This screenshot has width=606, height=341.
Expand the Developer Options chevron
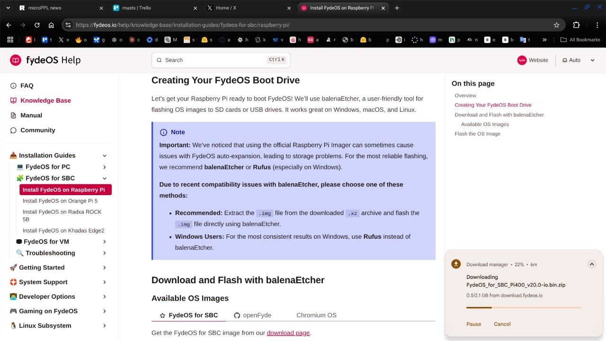[x=105, y=296]
